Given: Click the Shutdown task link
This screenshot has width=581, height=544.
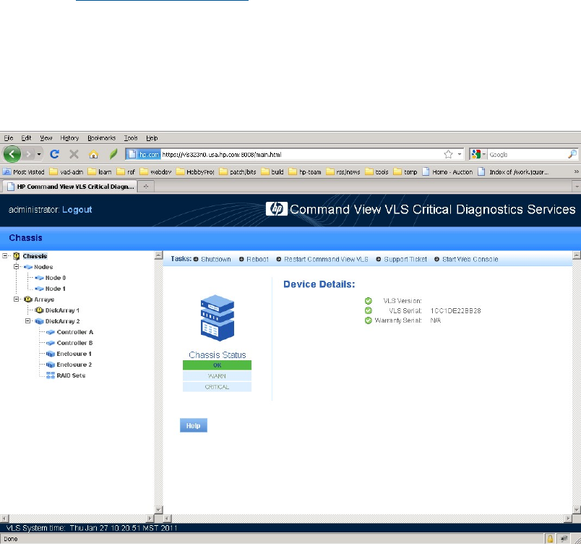Looking at the screenshot, I should pyautogui.click(x=215, y=259).
